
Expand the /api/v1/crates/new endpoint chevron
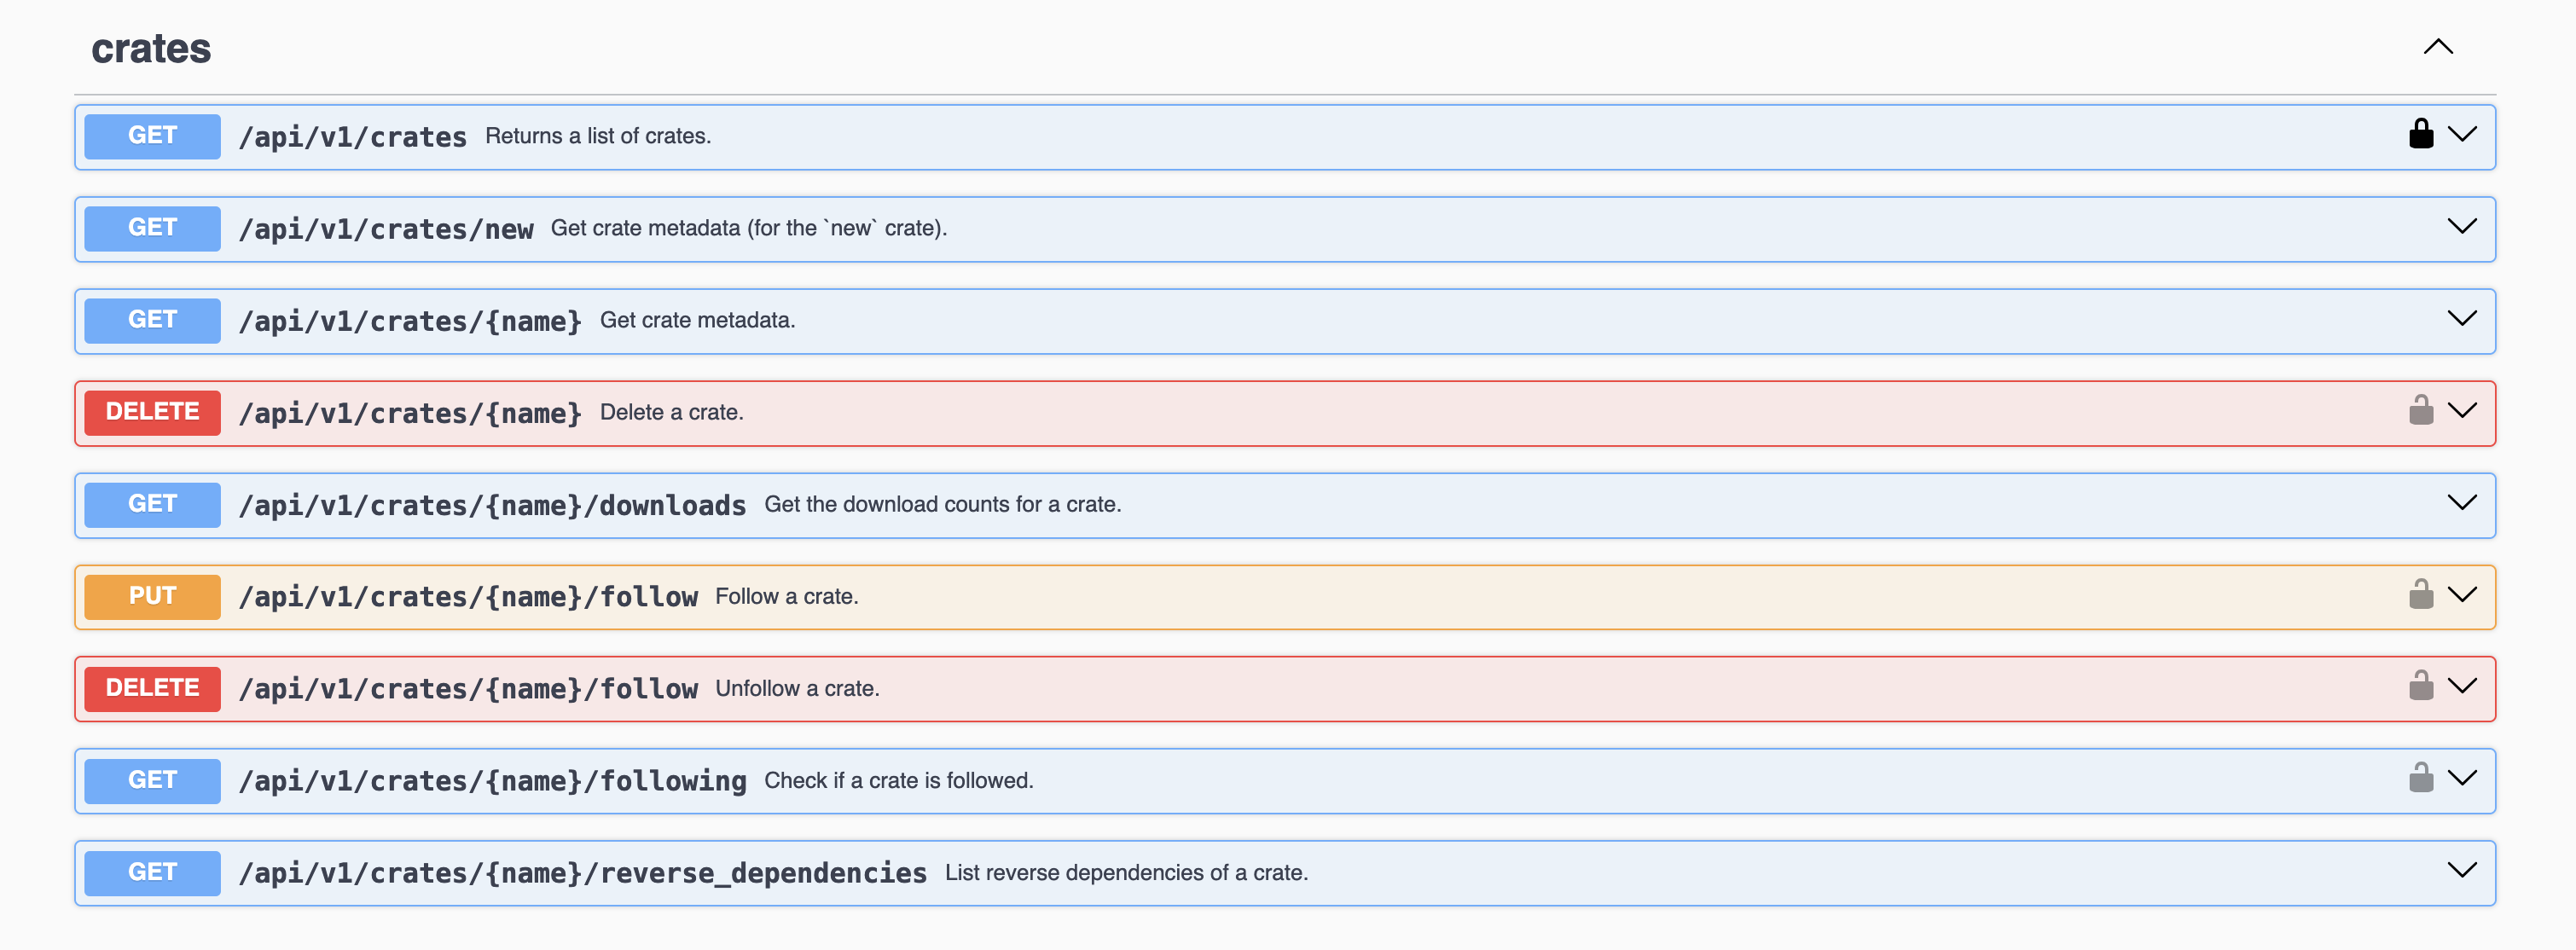[2462, 227]
